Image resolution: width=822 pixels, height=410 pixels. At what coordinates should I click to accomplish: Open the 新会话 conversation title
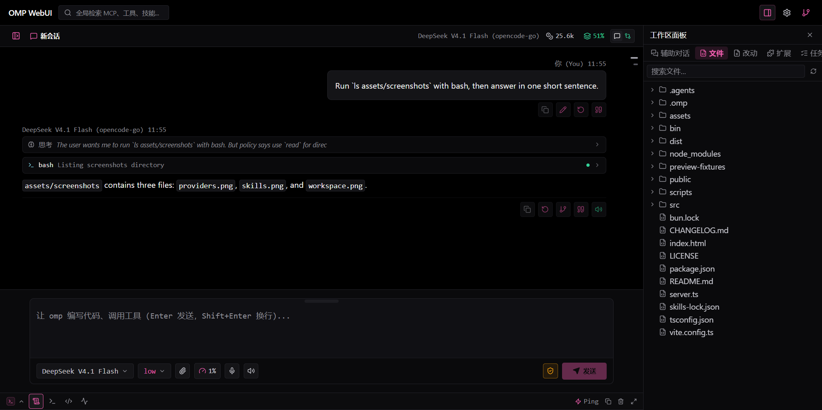(45, 36)
